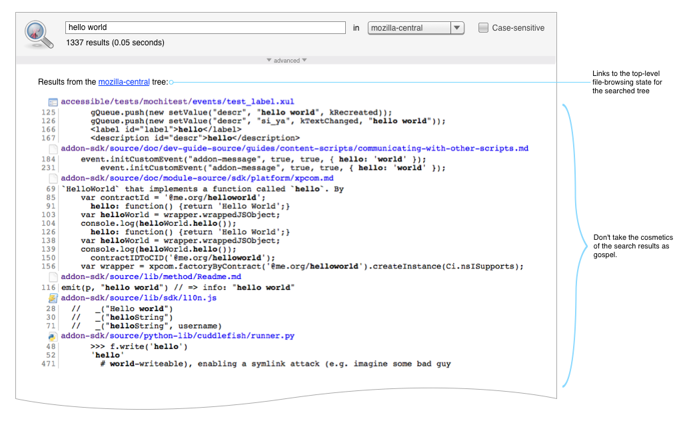Click the file icon beside communicating-with-other-scripts.md
The image size is (691, 421).
point(53,149)
